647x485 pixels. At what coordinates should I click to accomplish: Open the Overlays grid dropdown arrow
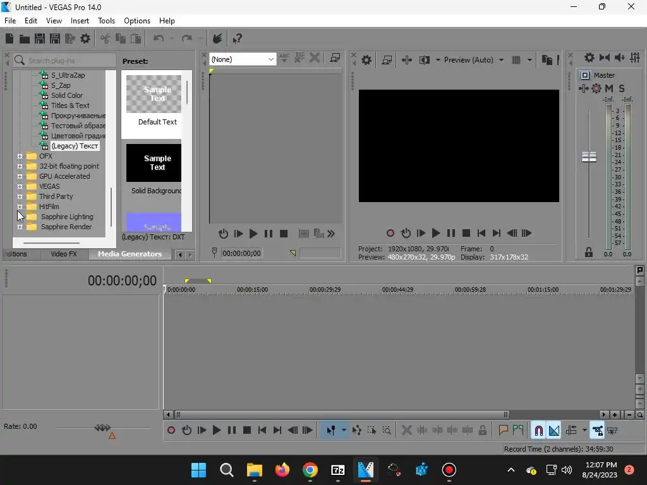[529, 60]
